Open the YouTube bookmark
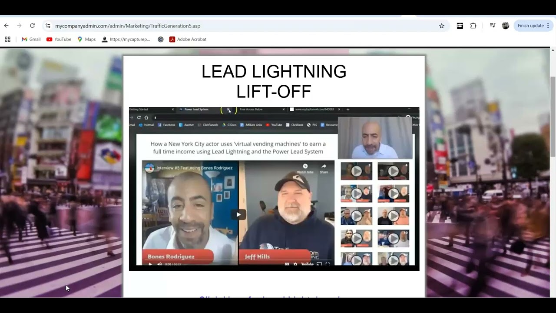The width and height of the screenshot is (556, 313). tap(59, 39)
